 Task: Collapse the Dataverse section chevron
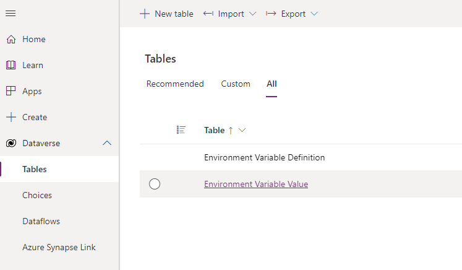107,143
